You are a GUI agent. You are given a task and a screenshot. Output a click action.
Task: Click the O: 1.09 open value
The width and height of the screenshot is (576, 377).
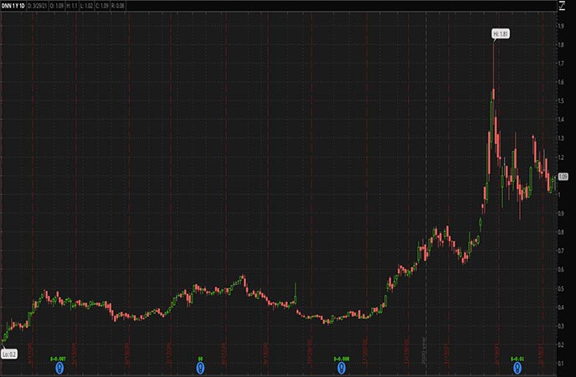[57, 6]
